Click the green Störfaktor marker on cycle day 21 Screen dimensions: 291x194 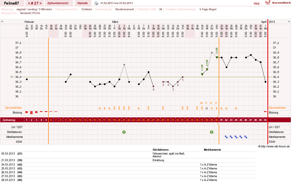pyautogui.click(x=124, y=132)
